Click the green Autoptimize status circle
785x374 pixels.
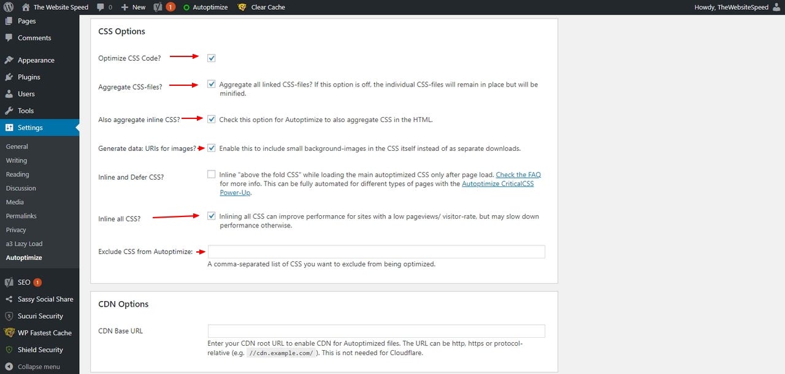click(x=186, y=7)
